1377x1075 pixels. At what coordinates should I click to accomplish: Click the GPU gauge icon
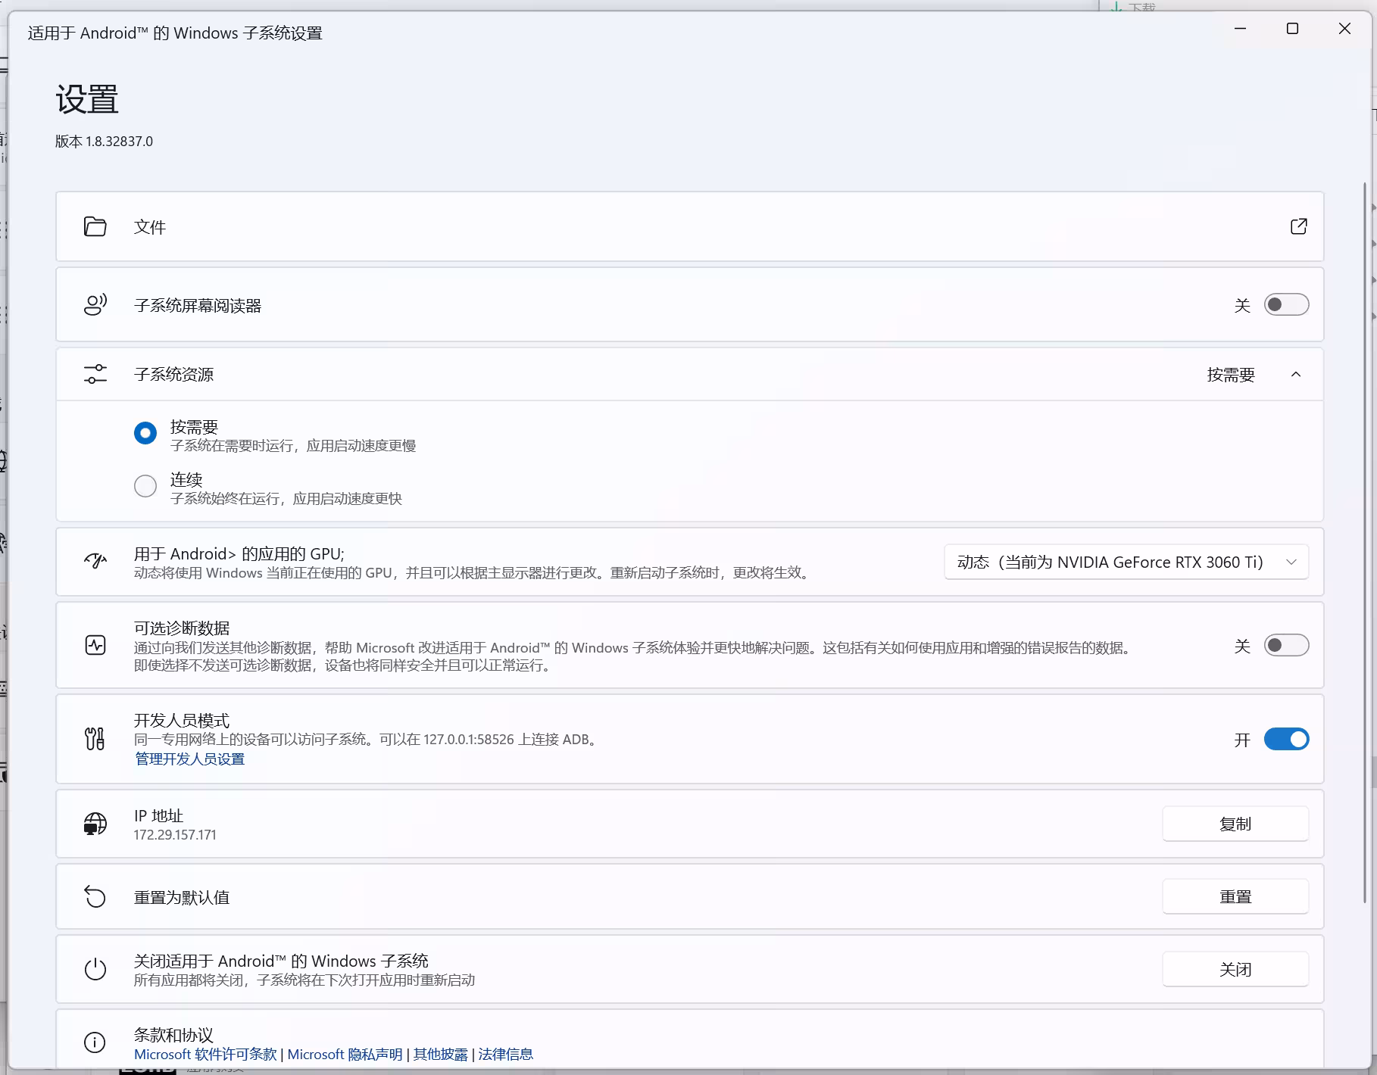pos(95,561)
